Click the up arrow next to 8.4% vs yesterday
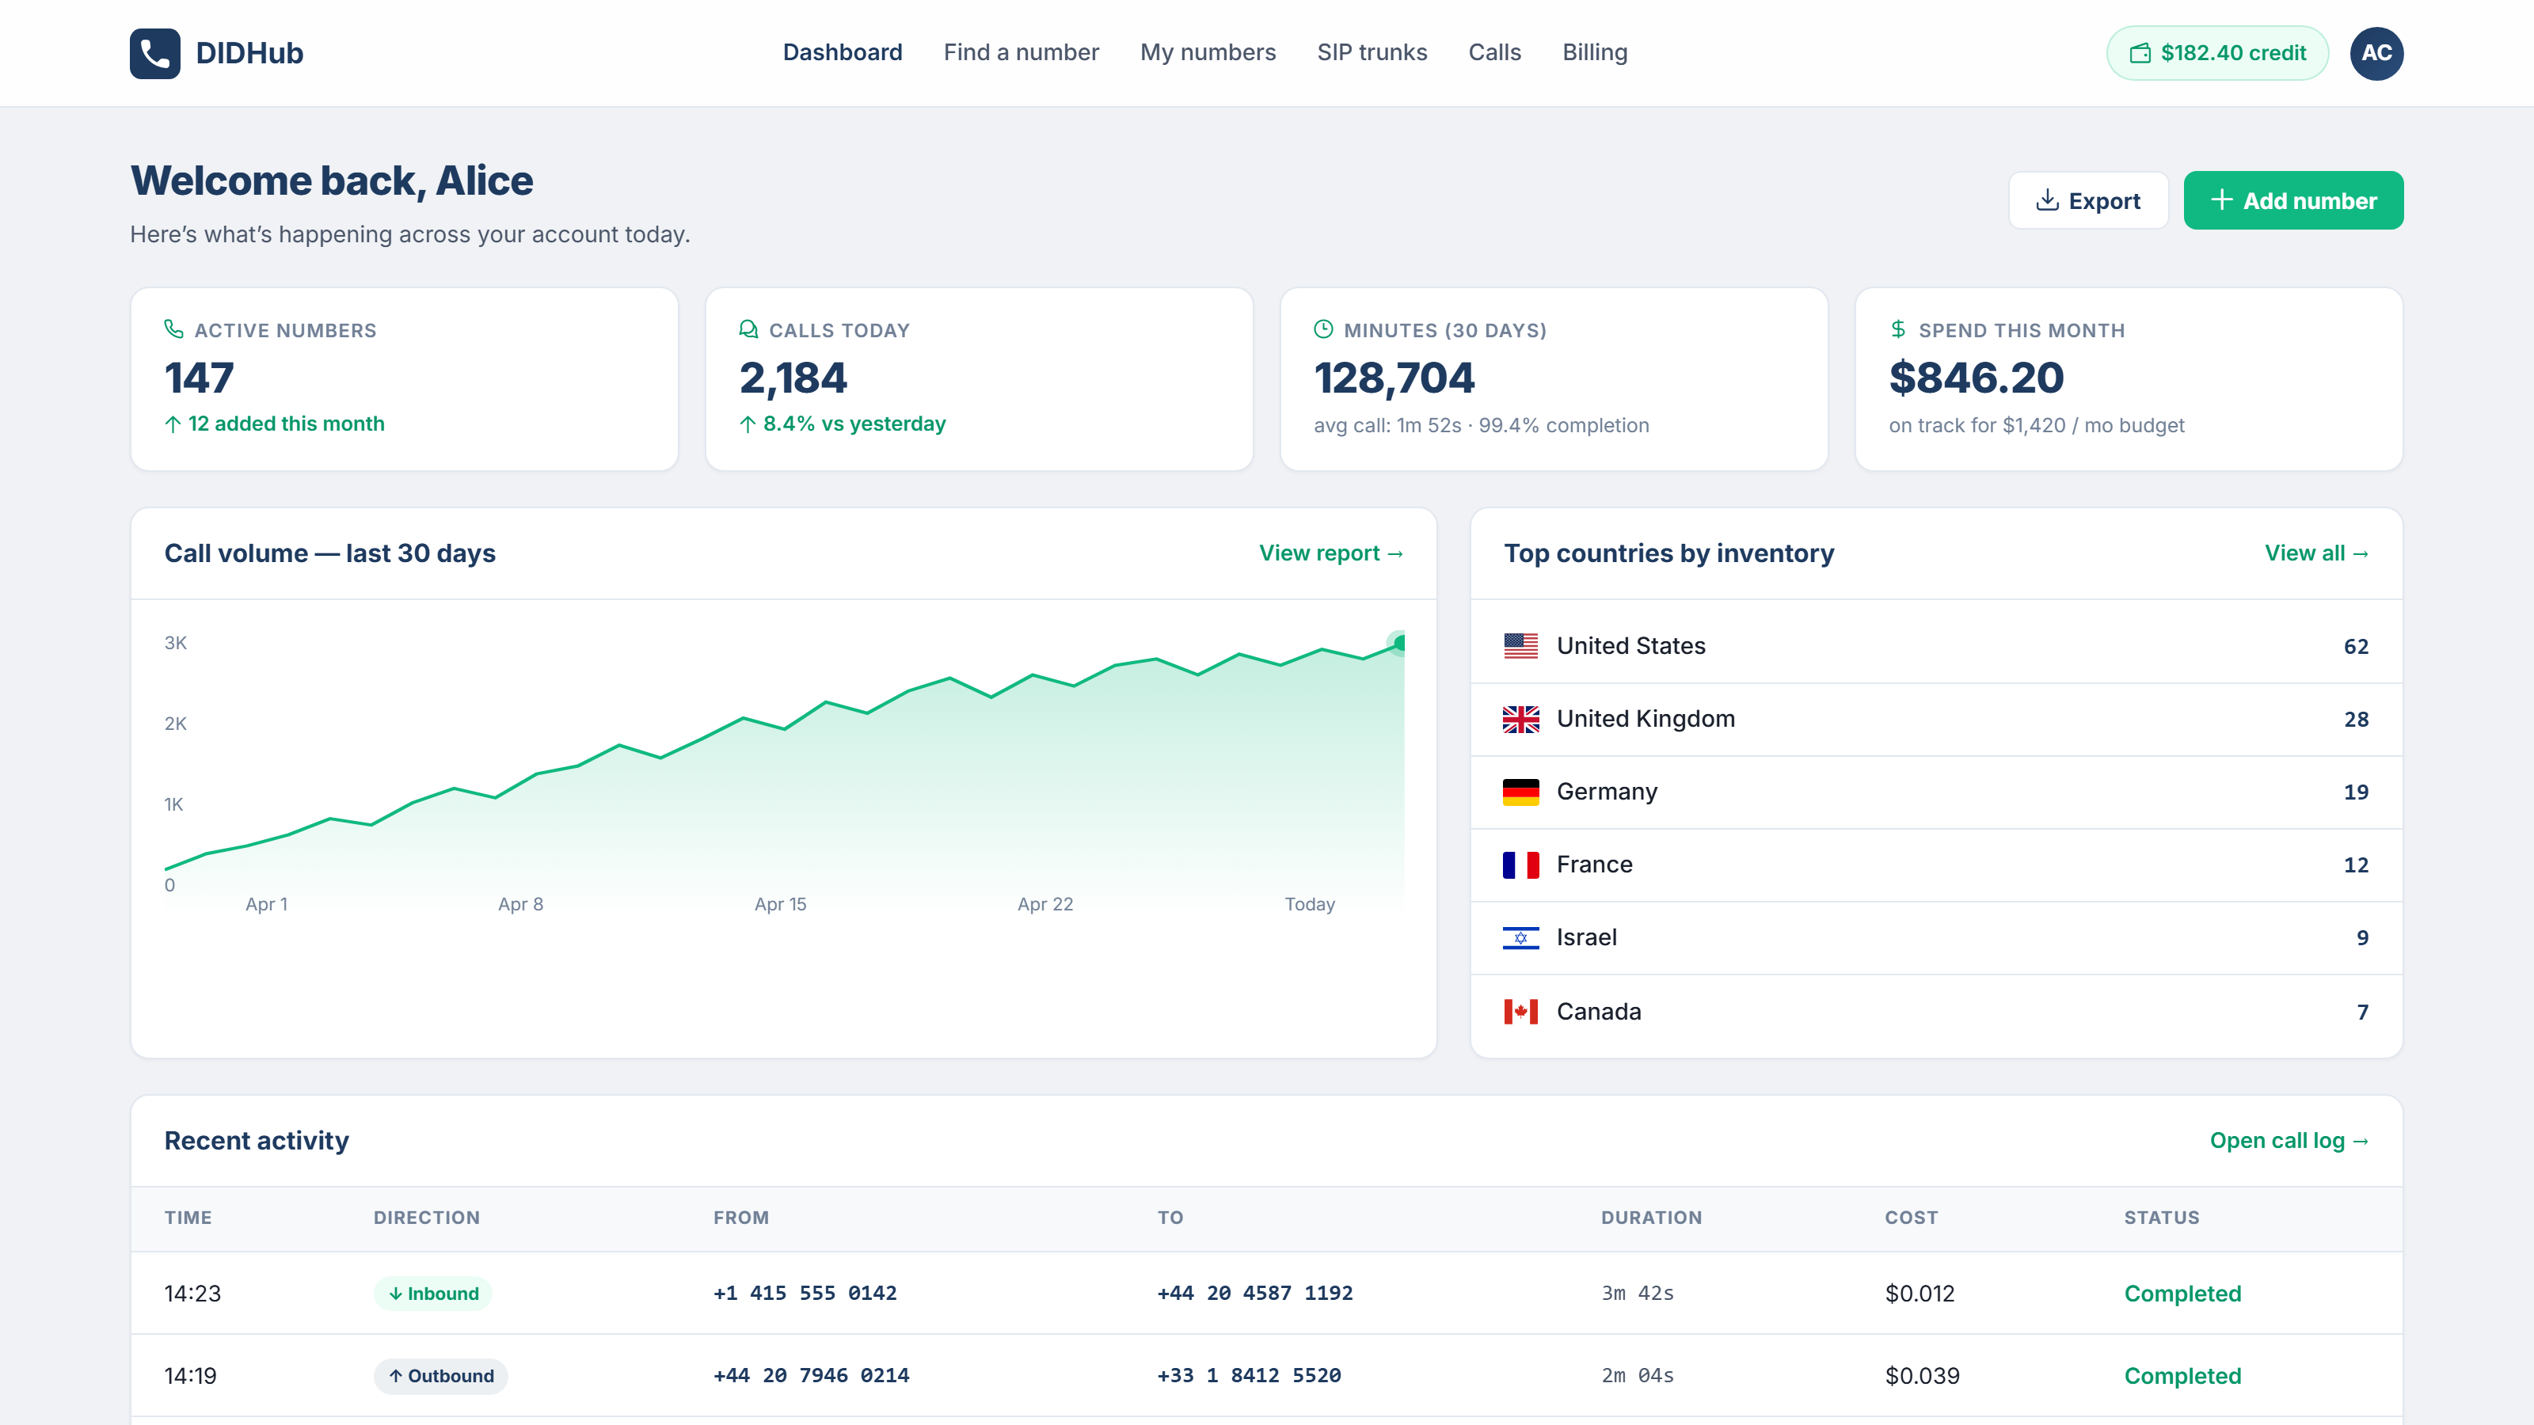 [748, 424]
